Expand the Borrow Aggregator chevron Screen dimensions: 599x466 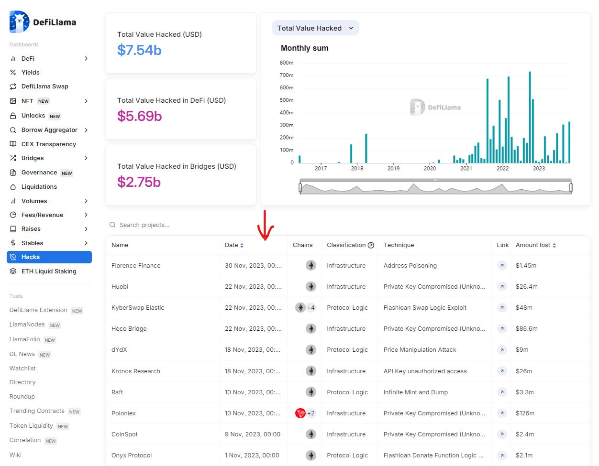coord(86,130)
